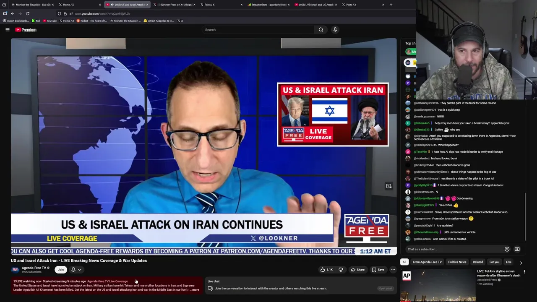Select the 'All' filter chip
The image size is (537, 302).
(404, 262)
